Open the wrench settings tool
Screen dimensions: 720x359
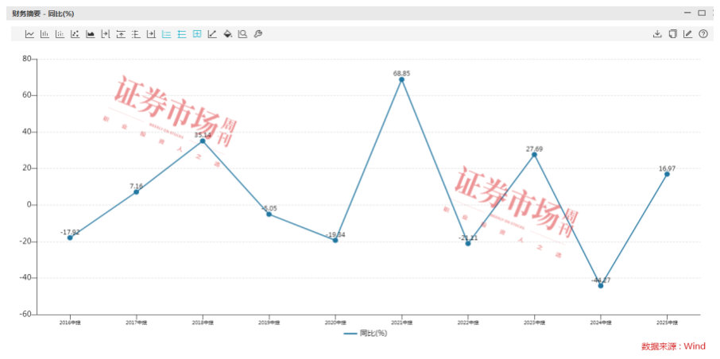(257, 34)
